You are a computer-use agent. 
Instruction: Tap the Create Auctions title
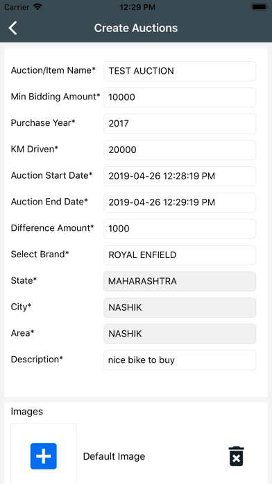click(136, 28)
